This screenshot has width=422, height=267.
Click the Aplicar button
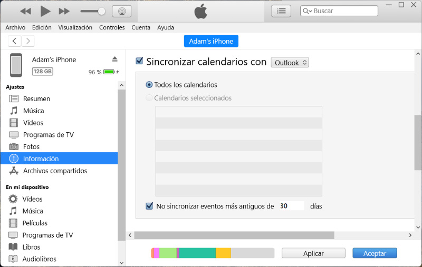click(x=313, y=253)
